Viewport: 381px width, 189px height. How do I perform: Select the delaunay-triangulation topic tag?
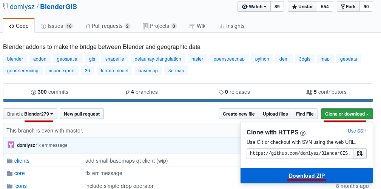click(158, 59)
